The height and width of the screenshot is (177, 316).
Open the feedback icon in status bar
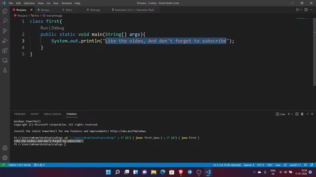306,165
